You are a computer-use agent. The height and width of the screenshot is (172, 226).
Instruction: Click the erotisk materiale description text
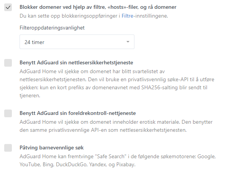pos(116,126)
